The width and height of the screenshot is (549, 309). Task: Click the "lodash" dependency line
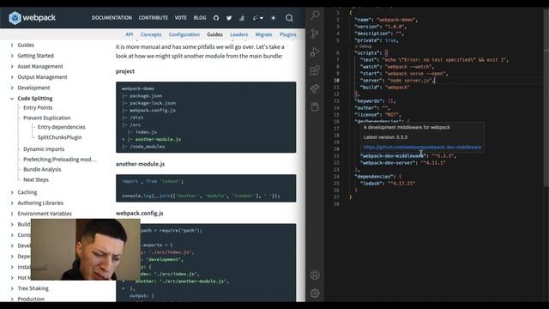(x=388, y=183)
